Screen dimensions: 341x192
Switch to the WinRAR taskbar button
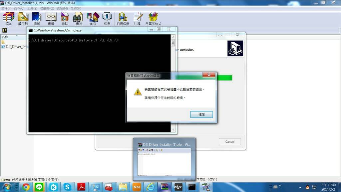click(165, 187)
